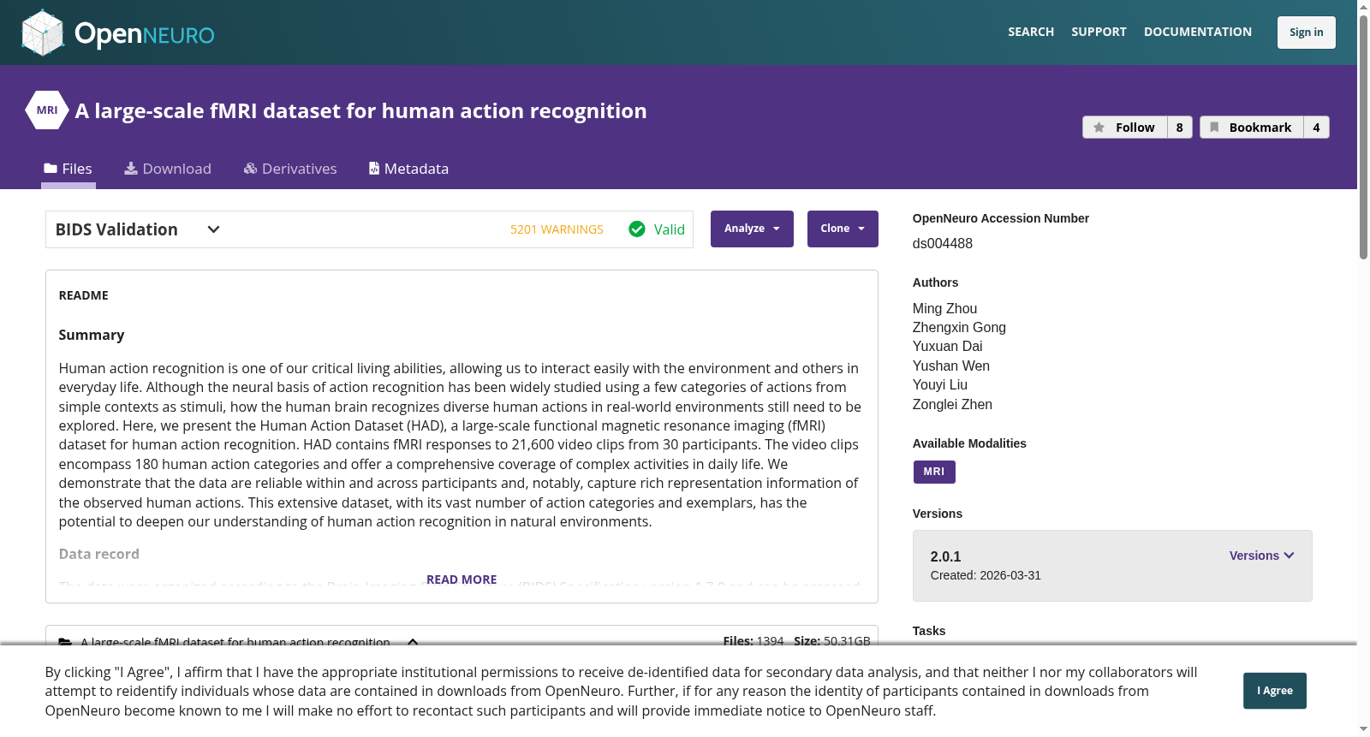
Task: Click the bookmark ribbon icon
Action: pos(1214,128)
